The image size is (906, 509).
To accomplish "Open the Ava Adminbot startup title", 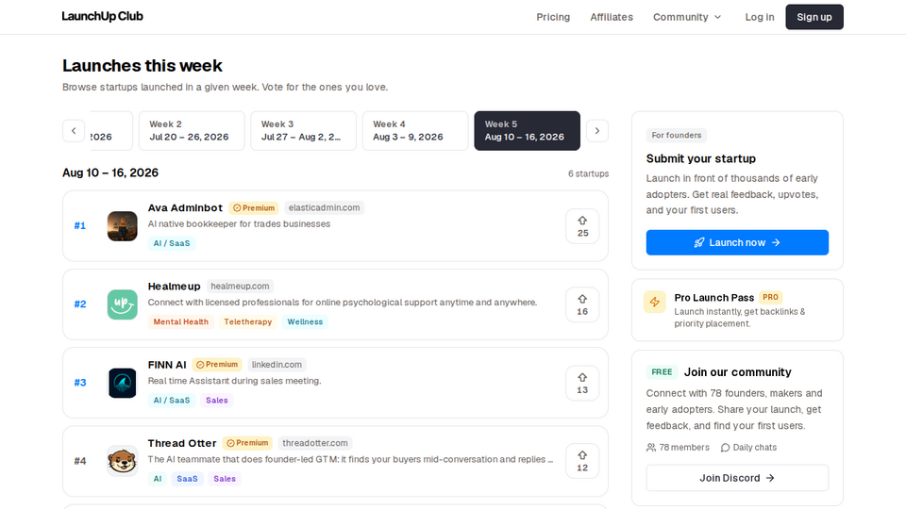I will coord(185,207).
